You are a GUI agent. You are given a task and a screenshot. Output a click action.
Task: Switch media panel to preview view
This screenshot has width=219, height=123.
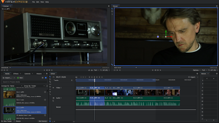[46, 78]
